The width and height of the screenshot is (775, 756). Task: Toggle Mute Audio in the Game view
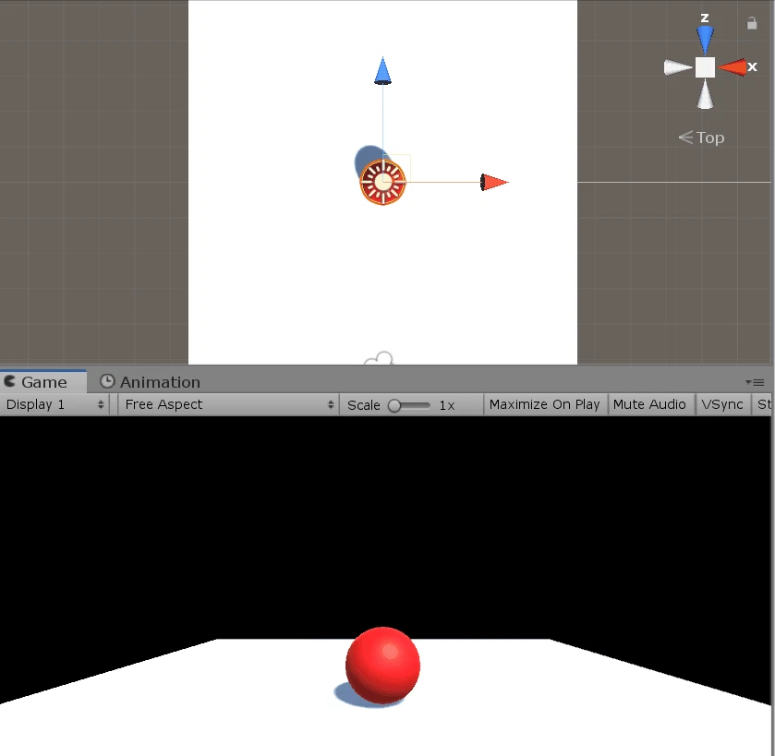click(651, 404)
